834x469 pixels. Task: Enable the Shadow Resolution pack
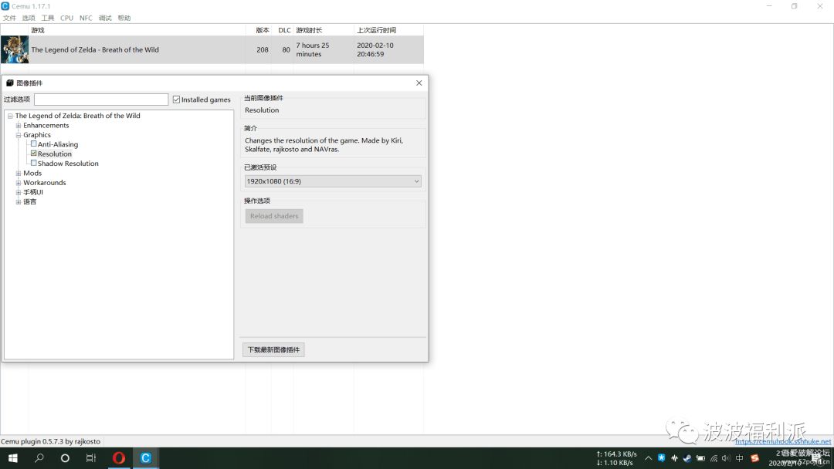(33, 163)
